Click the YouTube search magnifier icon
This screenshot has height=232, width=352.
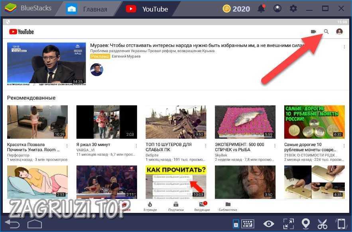(326, 31)
